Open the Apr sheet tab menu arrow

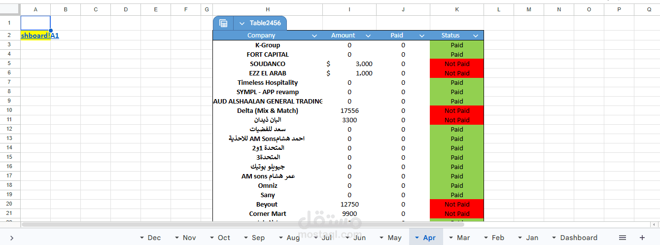417,238
